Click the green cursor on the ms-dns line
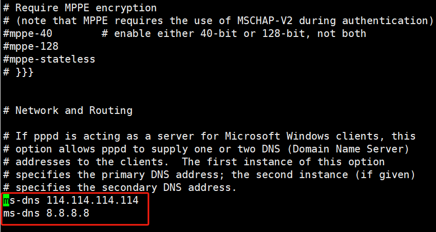436x232 pixels. (x=6, y=200)
